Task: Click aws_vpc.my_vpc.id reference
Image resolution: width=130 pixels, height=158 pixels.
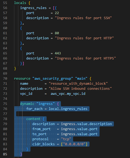Action: tap(68, 94)
